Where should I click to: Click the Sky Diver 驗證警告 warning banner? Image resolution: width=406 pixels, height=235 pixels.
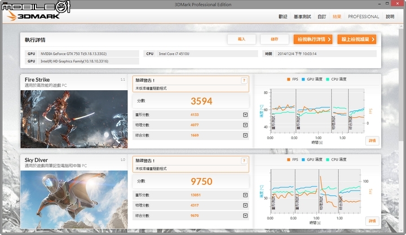[x=191, y=164]
